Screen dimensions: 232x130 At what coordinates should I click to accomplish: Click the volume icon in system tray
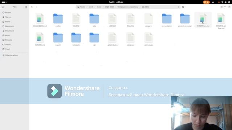[x=225, y=2]
